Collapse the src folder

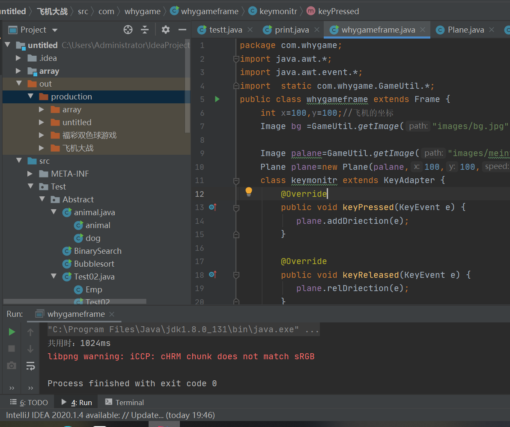(19, 160)
